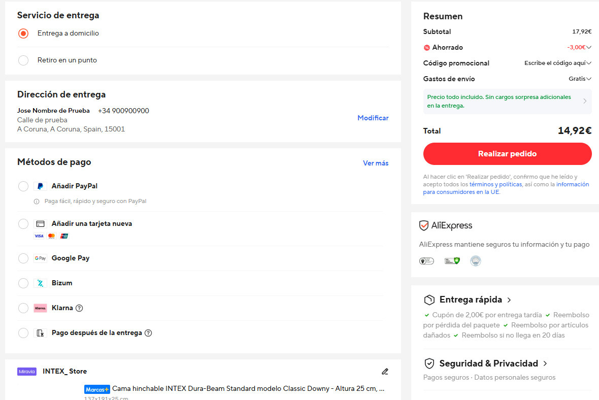Select Entrega a domicilio radio button

click(23, 34)
